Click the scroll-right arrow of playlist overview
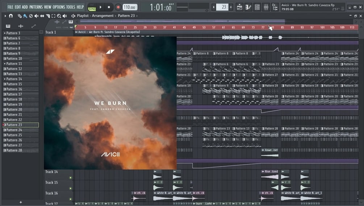Screen dimensions: 364x206 (355, 22)
